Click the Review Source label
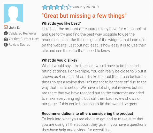 19,45
